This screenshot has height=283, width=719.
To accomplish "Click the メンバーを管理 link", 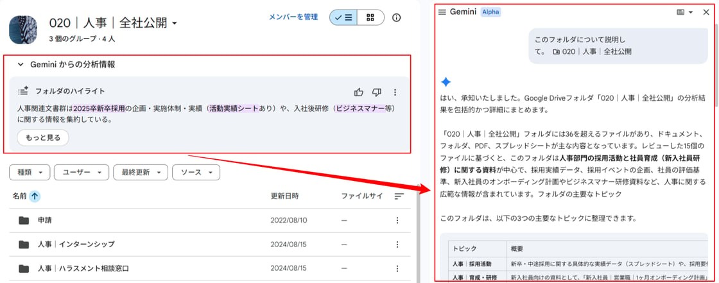I will tap(293, 17).
